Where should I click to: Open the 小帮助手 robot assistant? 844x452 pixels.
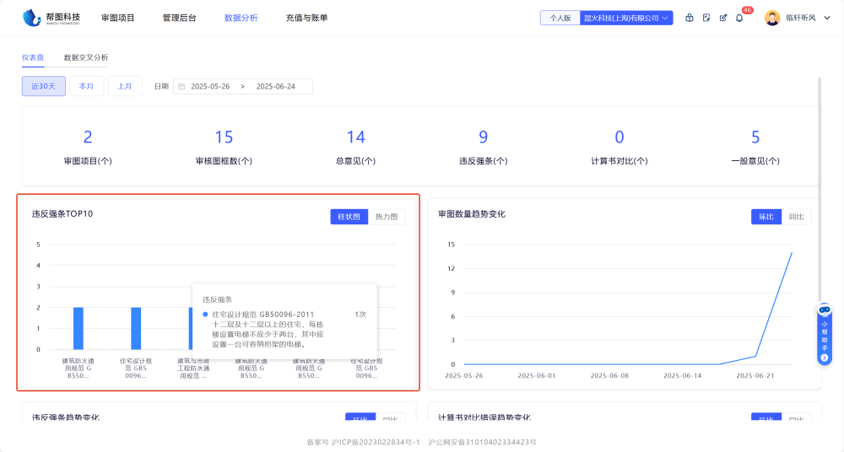click(x=825, y=333)
